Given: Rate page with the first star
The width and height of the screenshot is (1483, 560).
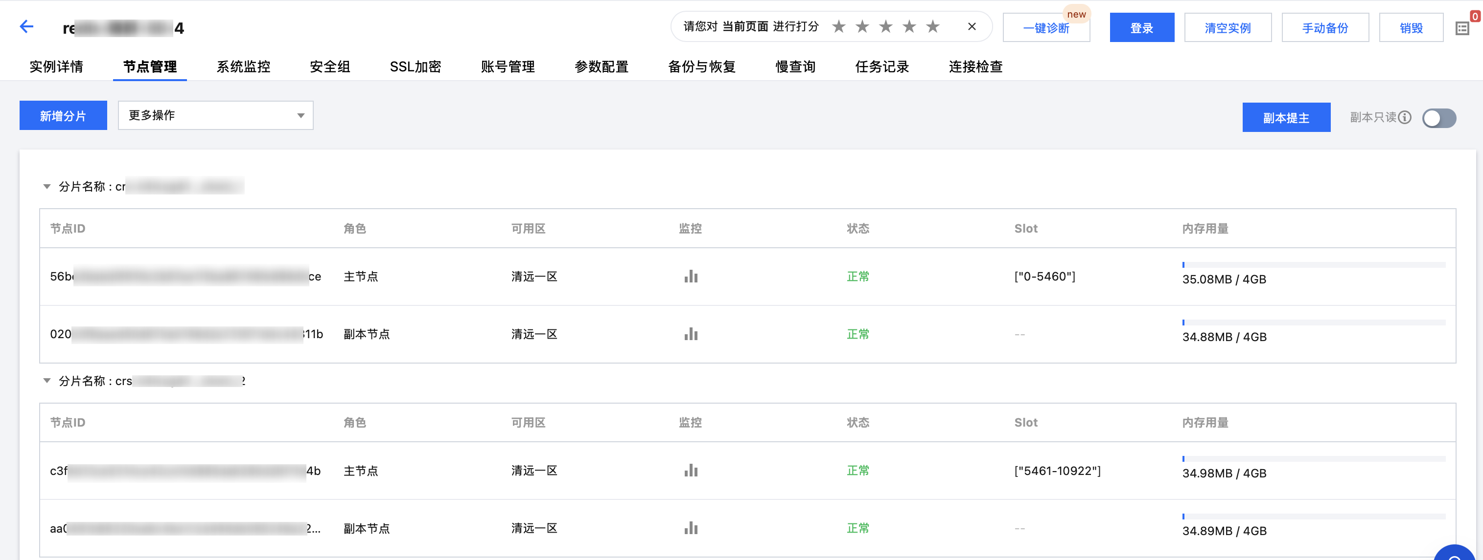Looking at the screenshot, I should tap(839, 26).
